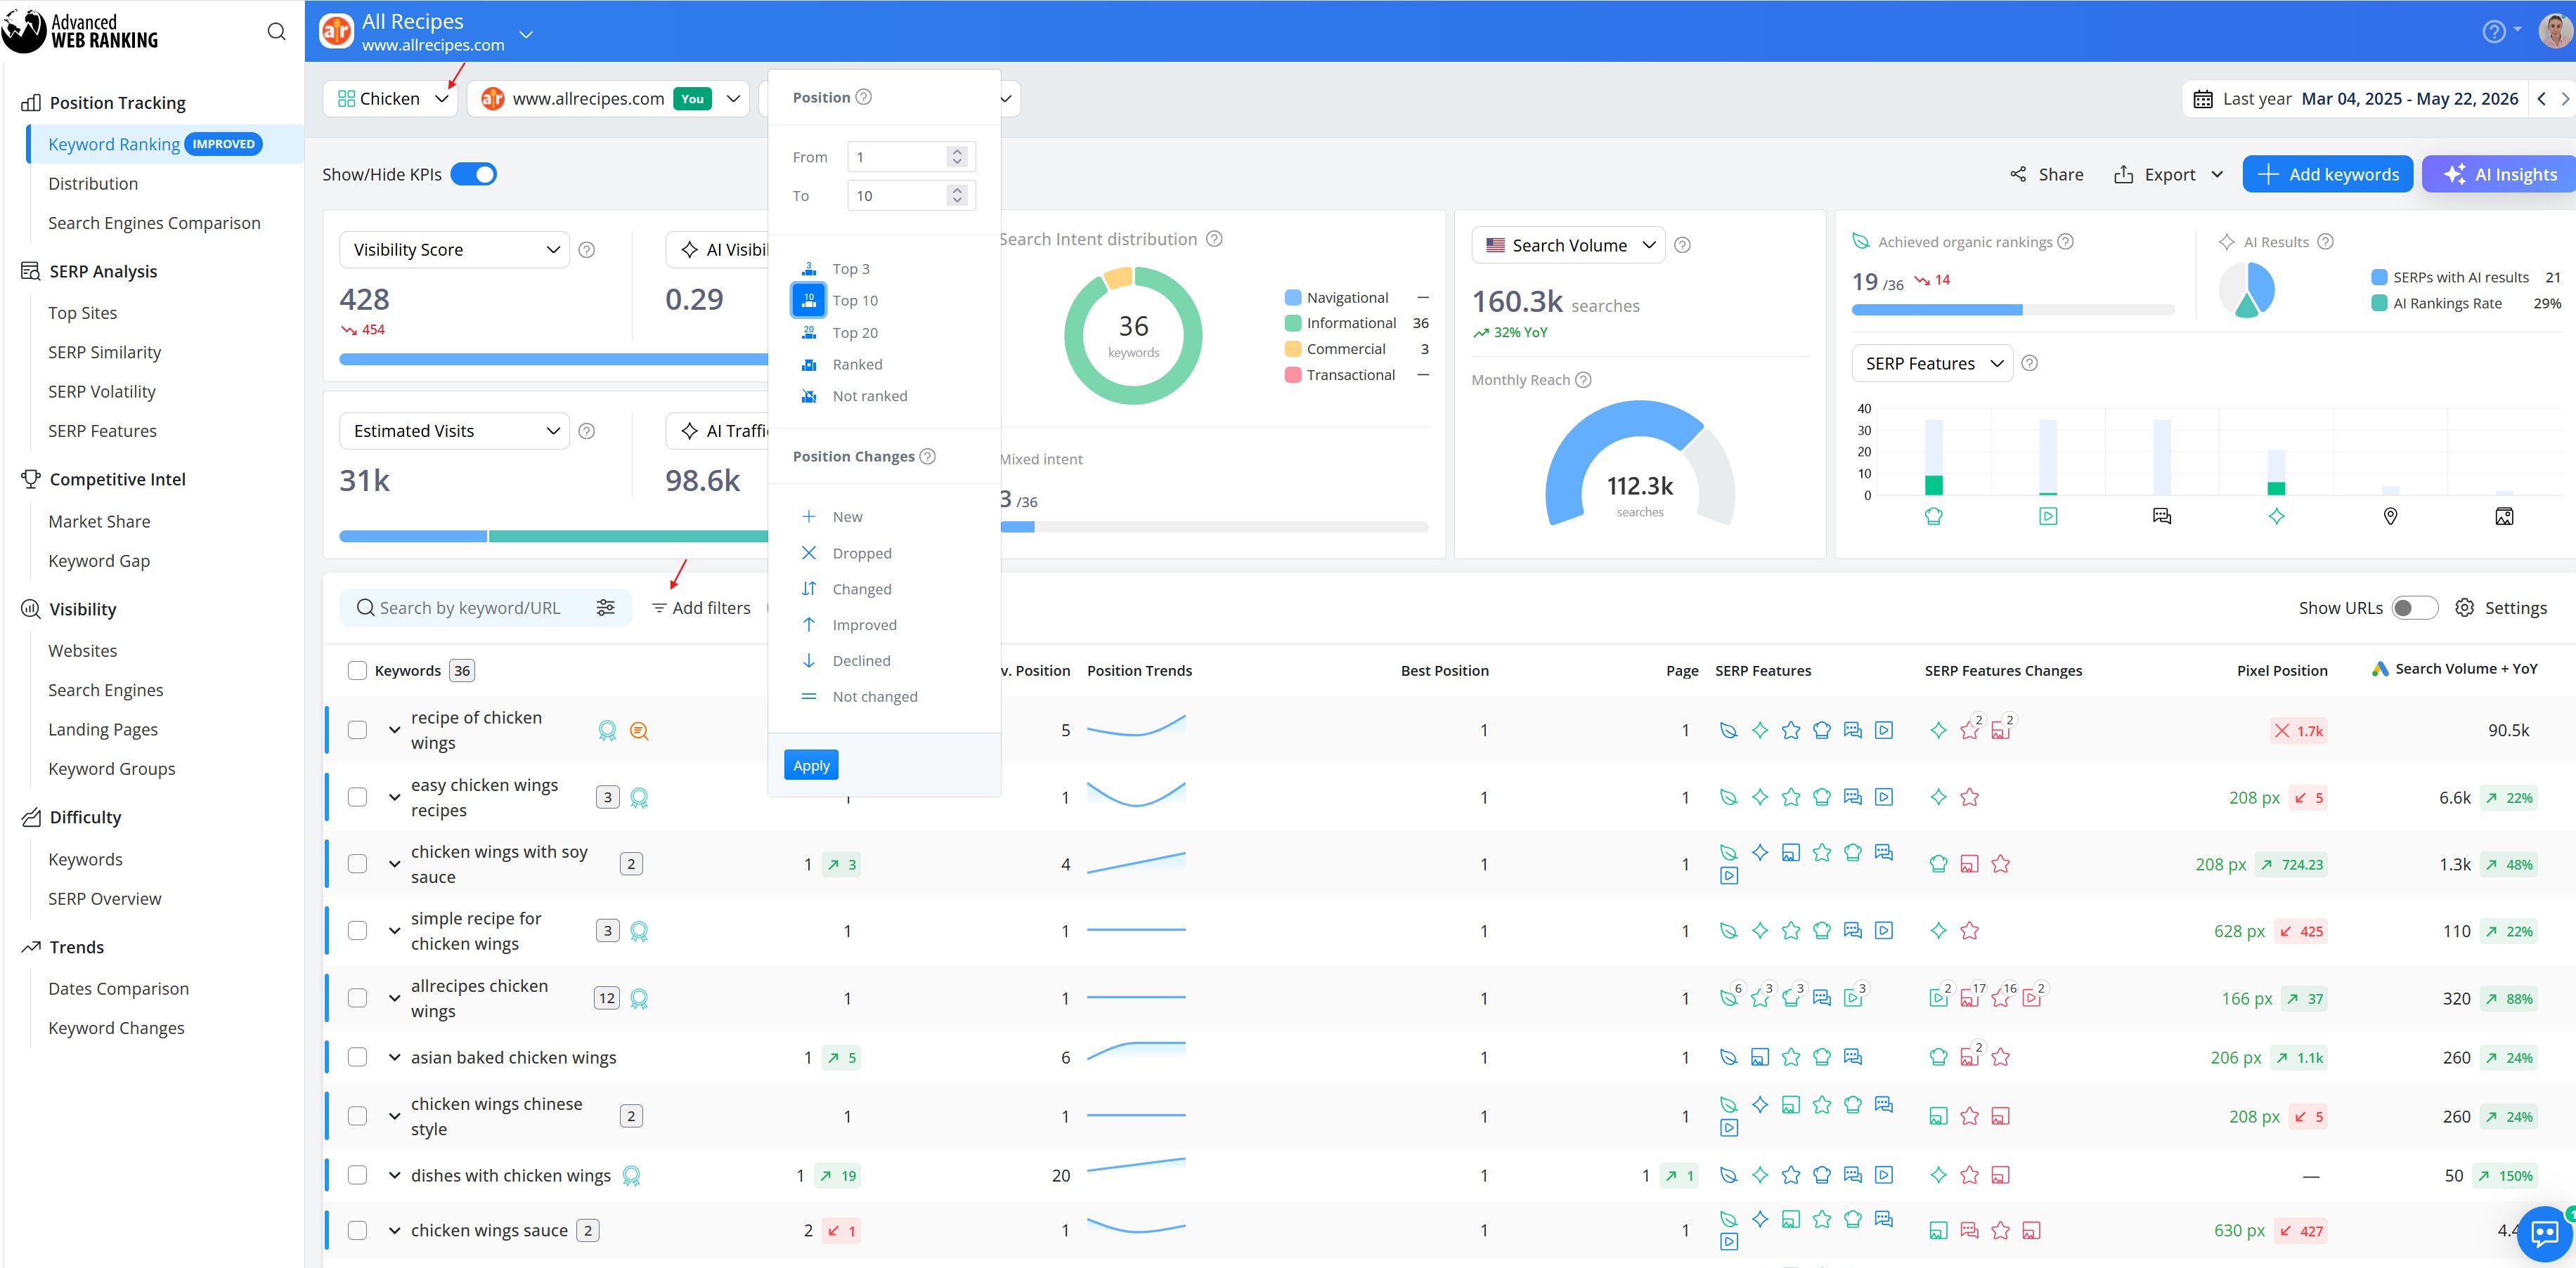Go to the previous date range arrow
Viewport: 2576px width, 1268px height.
pyautogui.click(x=2542, y=99)
